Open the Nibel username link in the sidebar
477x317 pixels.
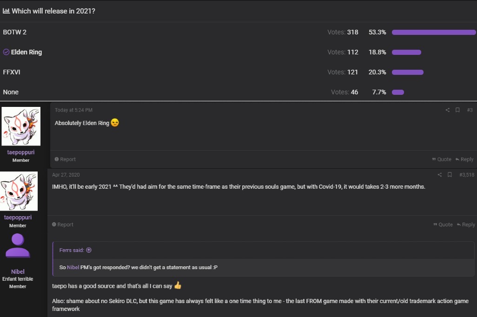(x=18, y=271)
